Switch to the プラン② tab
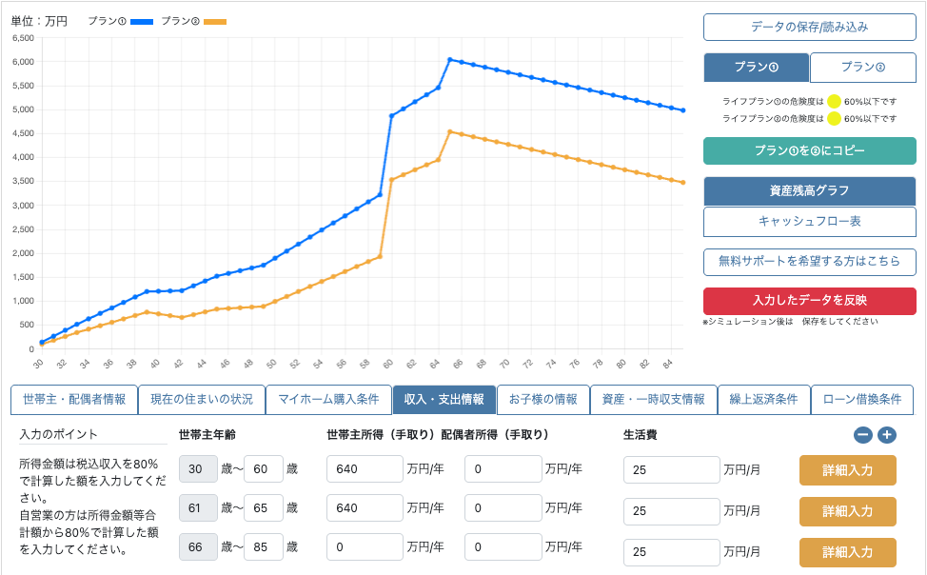This screenshot has width=927, height=575. [x=862, y=68]
